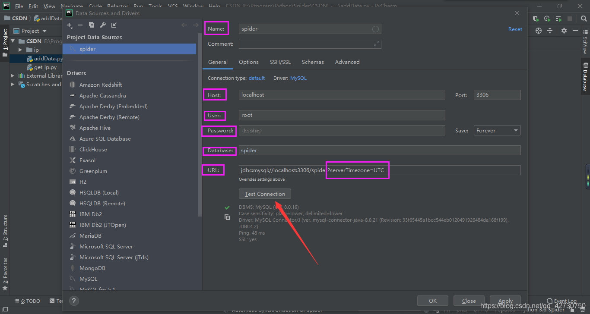Image resolution: width=590 pixels, height=314 pixels.
Task: Click the URL input field
Action: tap(380, 170)
